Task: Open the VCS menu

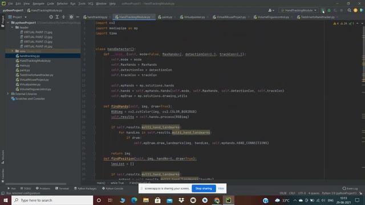Action: [91, 4]
